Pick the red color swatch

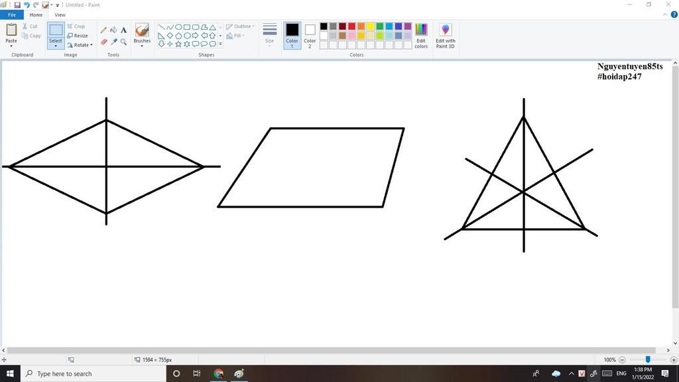click(x=351, y=27)
